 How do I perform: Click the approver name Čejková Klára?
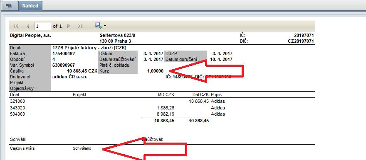(22, 148)
